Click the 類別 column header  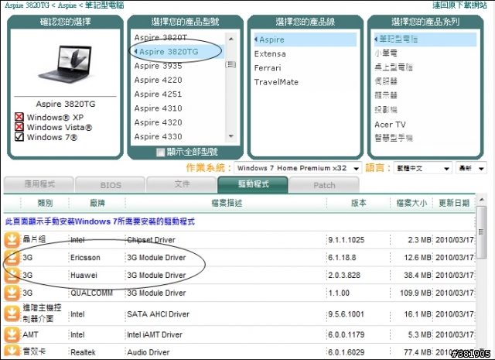pyautogui.click(x=45, y=203)
